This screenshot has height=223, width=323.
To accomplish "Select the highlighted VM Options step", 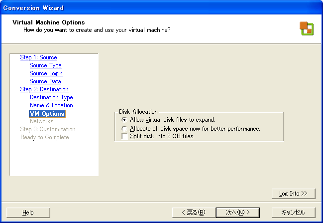I will click(47, 114).
